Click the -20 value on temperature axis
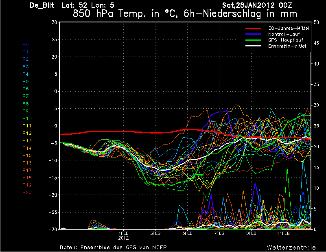Screen dimensions: 326x252 pyautogui.click(x=53, y=195)
